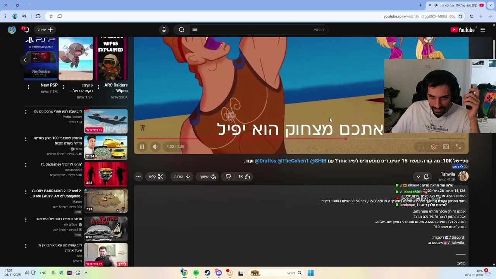Open Discord from the taskbar

click(219, 273)
